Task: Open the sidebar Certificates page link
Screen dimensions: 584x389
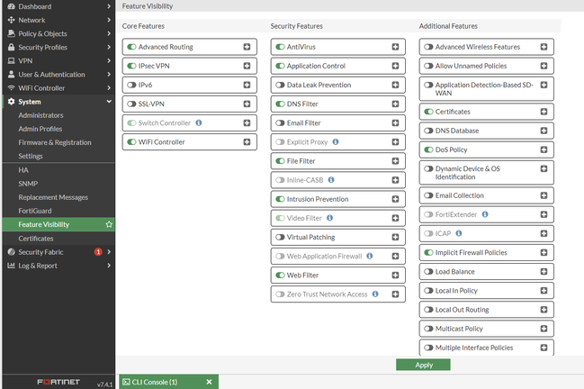Action: pos(36,238)
